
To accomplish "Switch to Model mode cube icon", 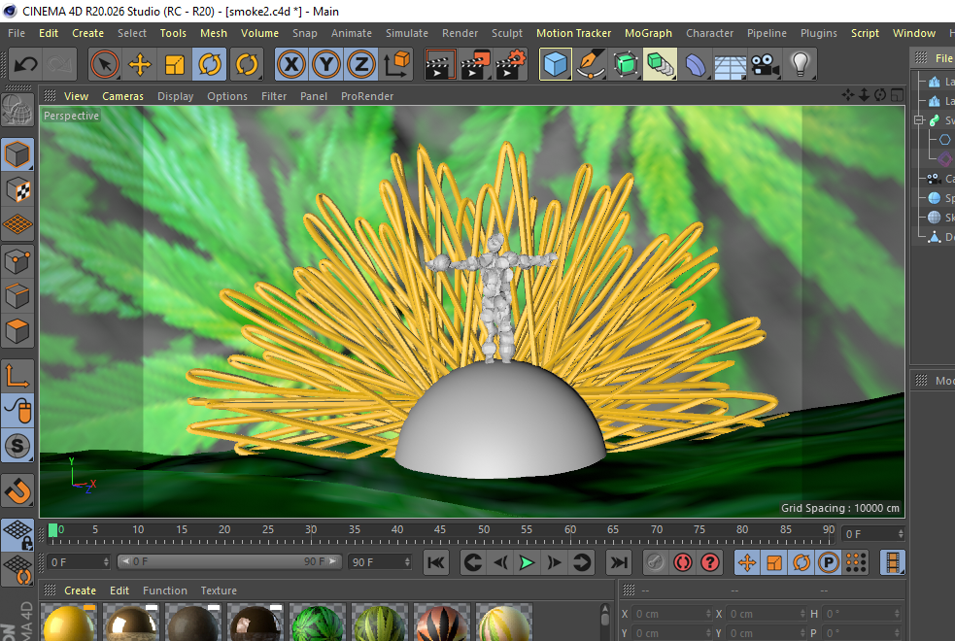I will click(x=17, y=154).
